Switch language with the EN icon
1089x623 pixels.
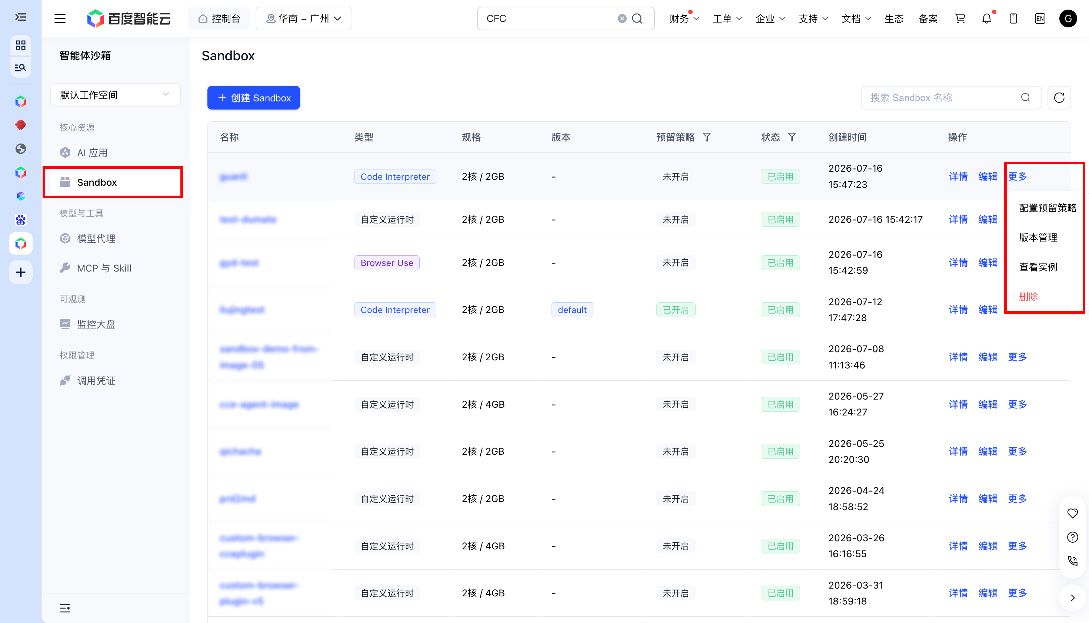pos(1040,18)
